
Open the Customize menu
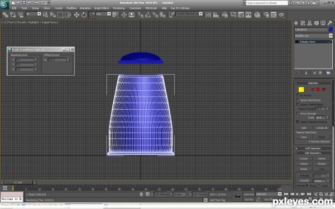[135, 8]
